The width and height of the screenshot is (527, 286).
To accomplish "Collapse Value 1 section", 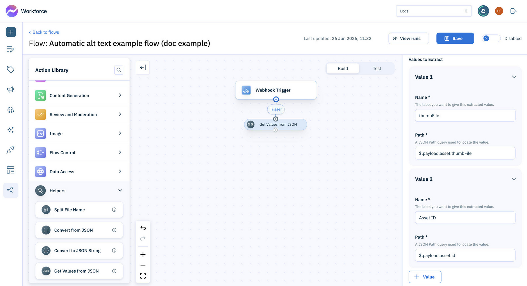I will [x=514, y=77].
